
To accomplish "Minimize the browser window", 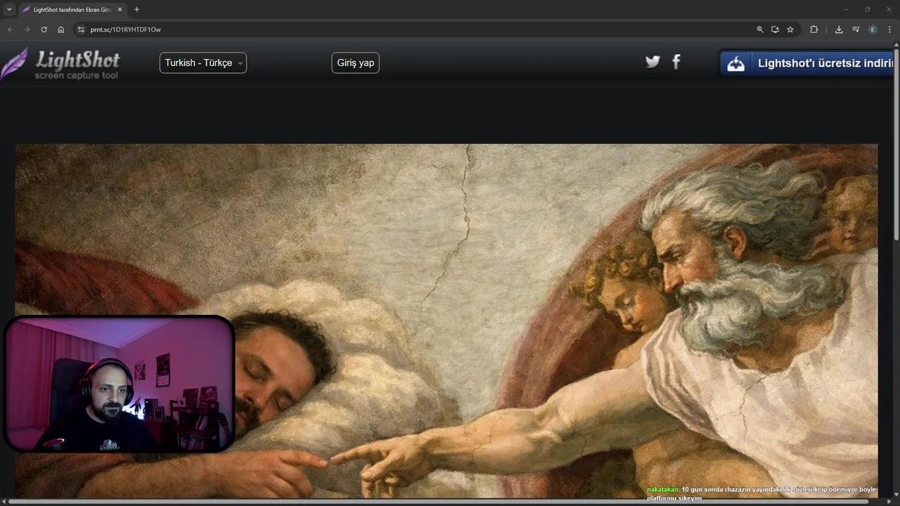I will click(x=845, y=9).
